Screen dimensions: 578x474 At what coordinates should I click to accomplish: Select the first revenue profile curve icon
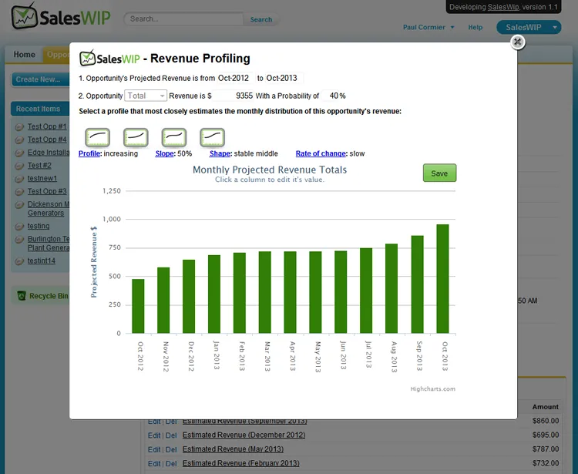tap(97, 137)
